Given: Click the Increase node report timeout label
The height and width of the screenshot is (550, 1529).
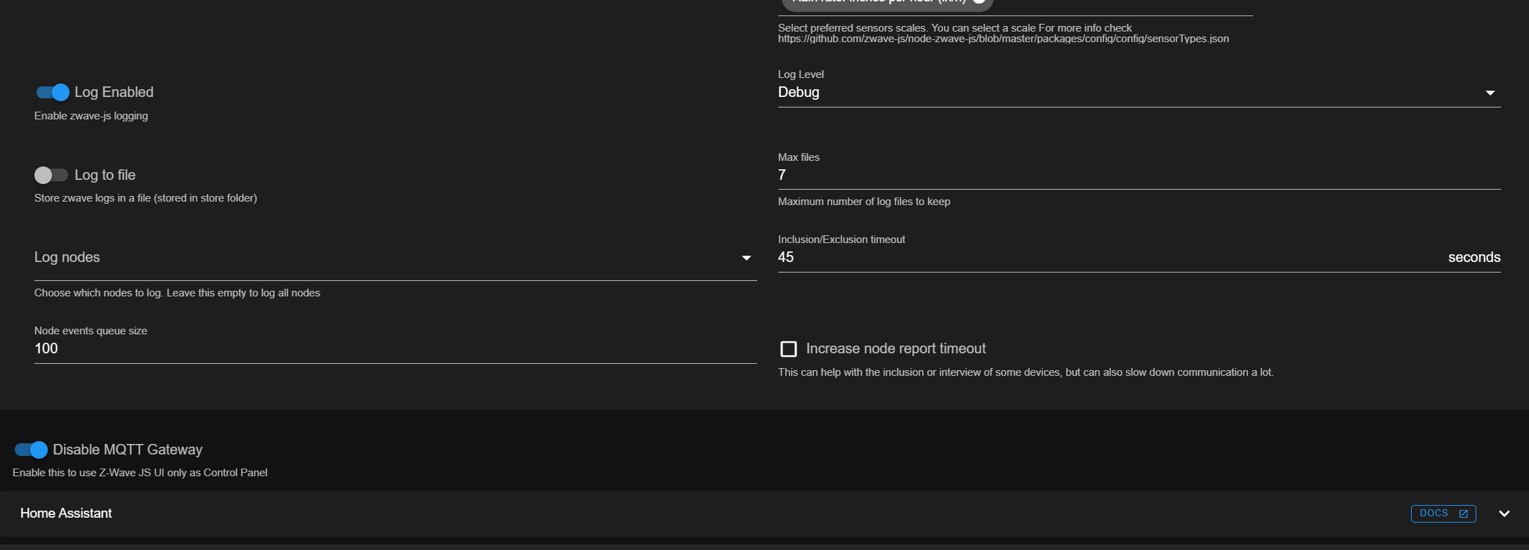Looking at the screenshot, I should point(895,349).
